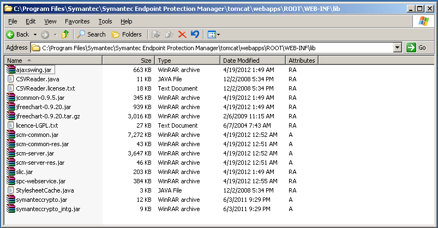Select the spc-webservice.jar archive icon
This screenshot has width=438, height=228.
(10, 181)
